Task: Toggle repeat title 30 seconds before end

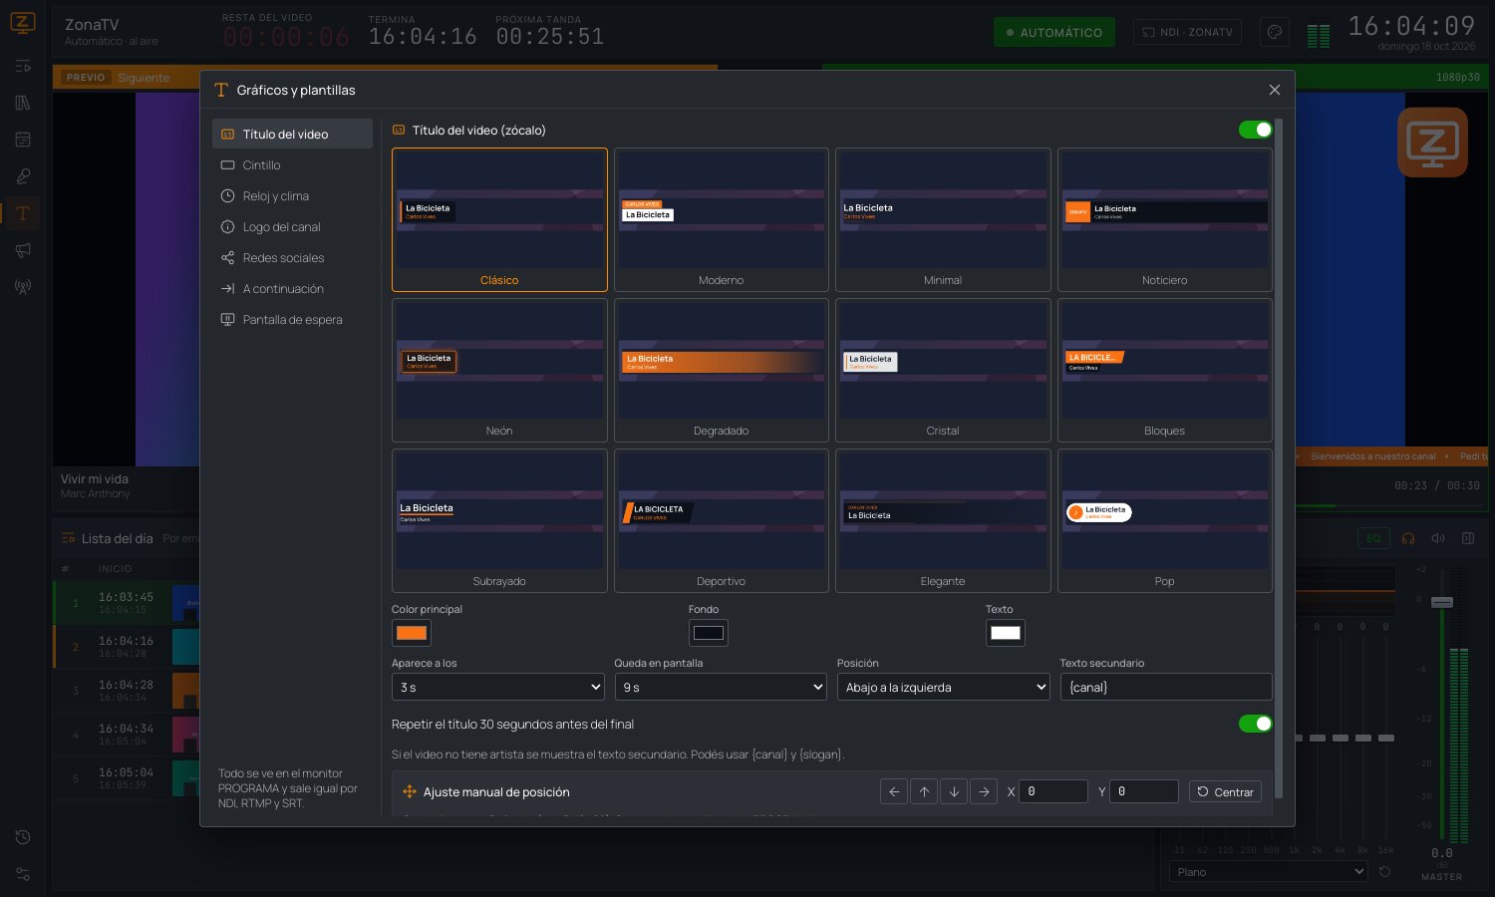Action: click(1255, 724)
